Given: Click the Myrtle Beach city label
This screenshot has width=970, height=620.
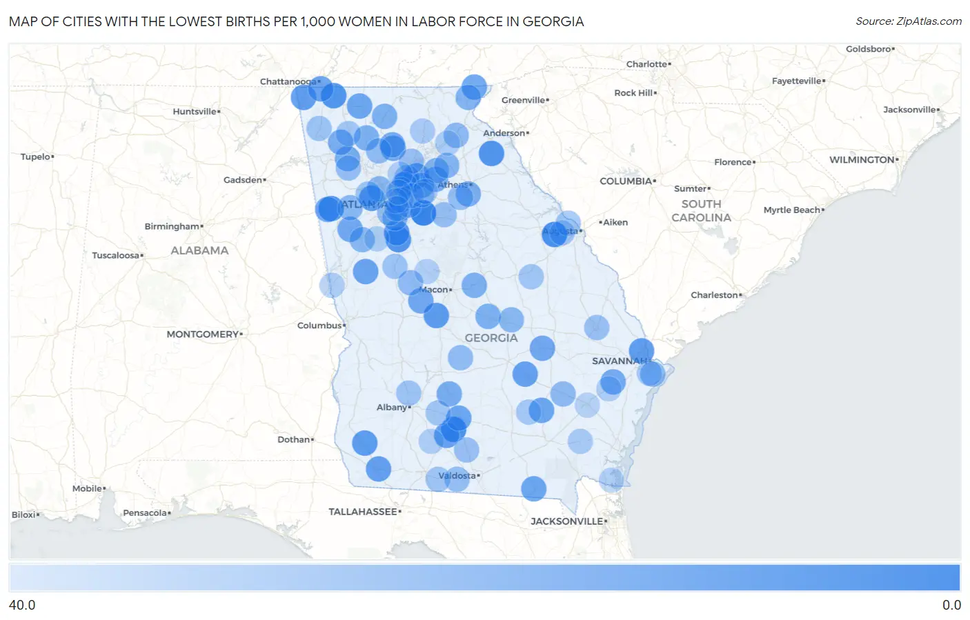Looking at the screenshot, I should (792, 210).
